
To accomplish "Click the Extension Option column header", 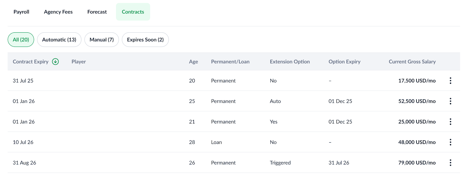I will [290, 62].
